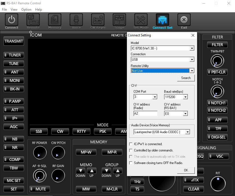Click the MP-R memory button
235x196 pixels.
tap(112, 152)
